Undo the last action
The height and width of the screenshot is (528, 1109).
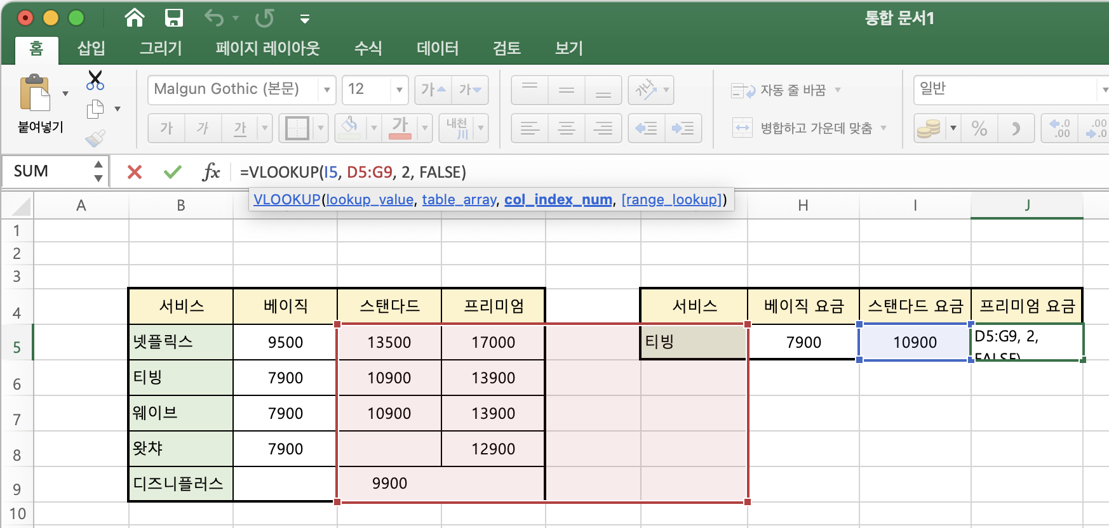(x=214, y=18)
